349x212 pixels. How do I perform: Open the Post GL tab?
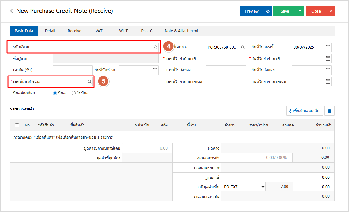(148, 31)
